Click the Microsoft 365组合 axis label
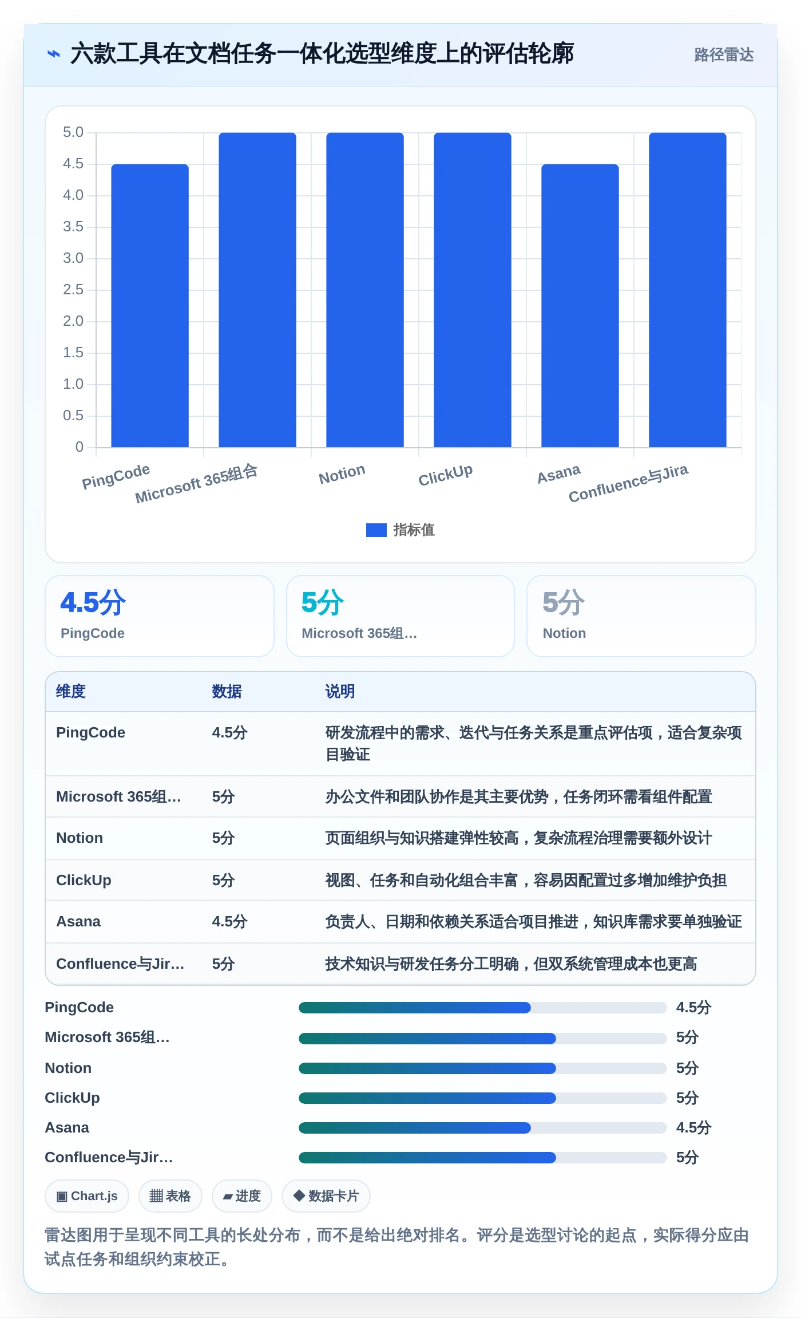 click(196, 484)
